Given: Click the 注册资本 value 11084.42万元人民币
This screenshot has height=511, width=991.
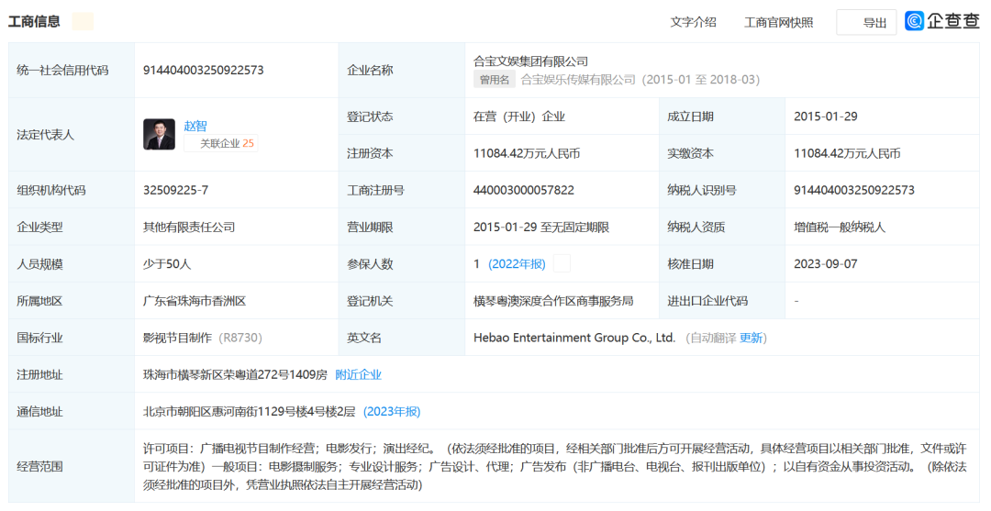Looking at the screenshot, I should coord(527,153).
